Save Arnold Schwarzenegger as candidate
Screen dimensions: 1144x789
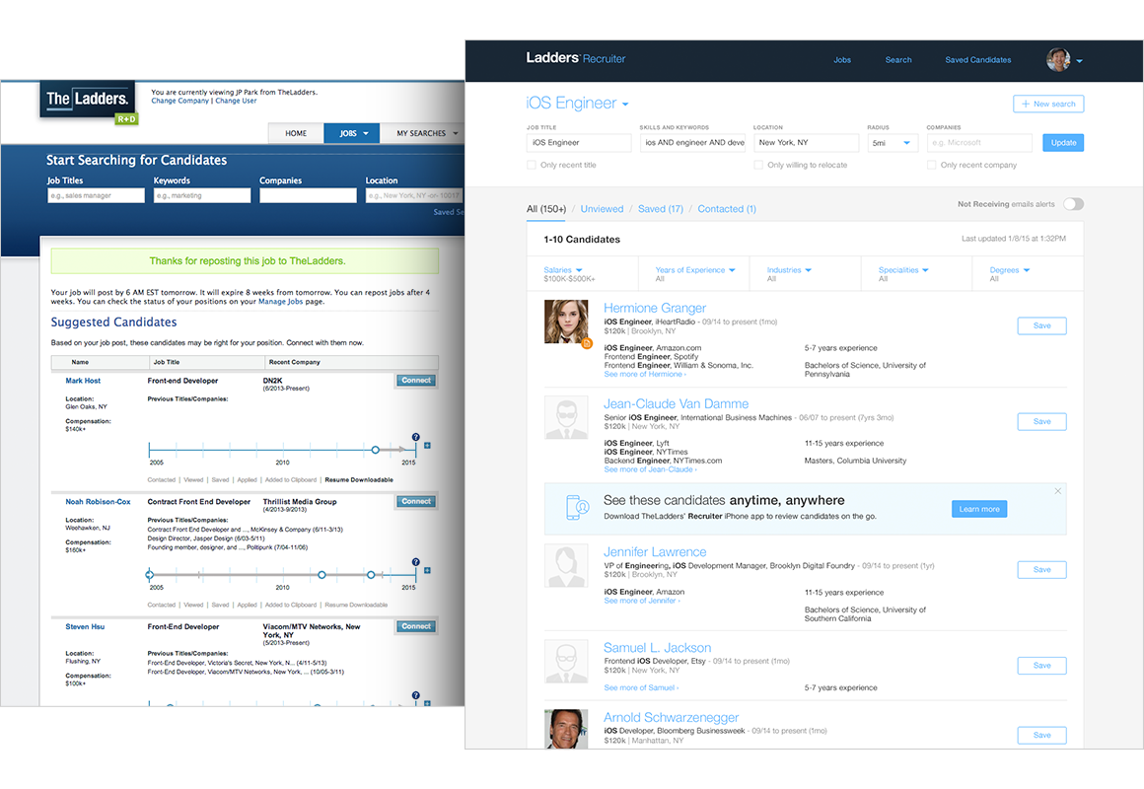tap(1041, 735)
